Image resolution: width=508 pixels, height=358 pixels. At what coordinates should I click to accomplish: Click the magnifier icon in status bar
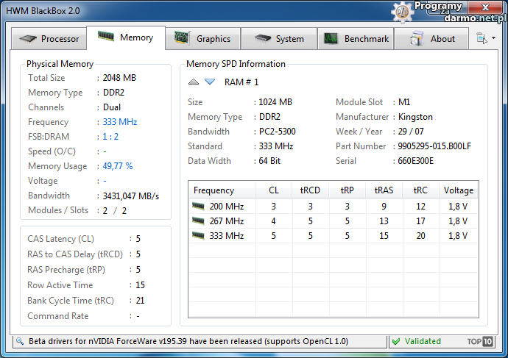click(19, 342)
